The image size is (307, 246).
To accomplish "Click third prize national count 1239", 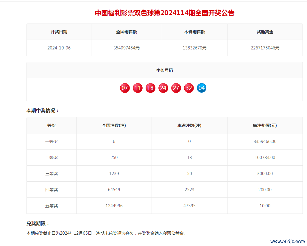I will 114,174.
